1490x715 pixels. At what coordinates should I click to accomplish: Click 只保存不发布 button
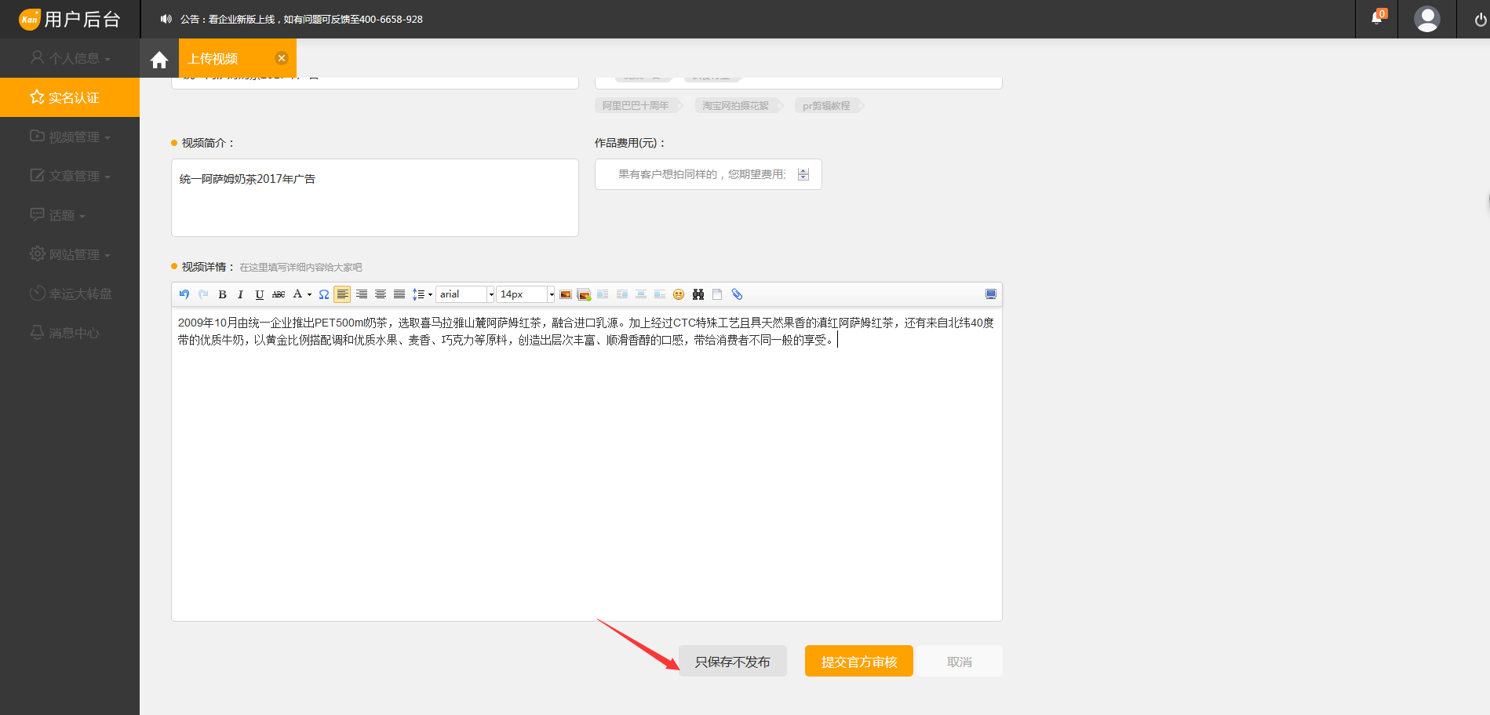(732, 662)
